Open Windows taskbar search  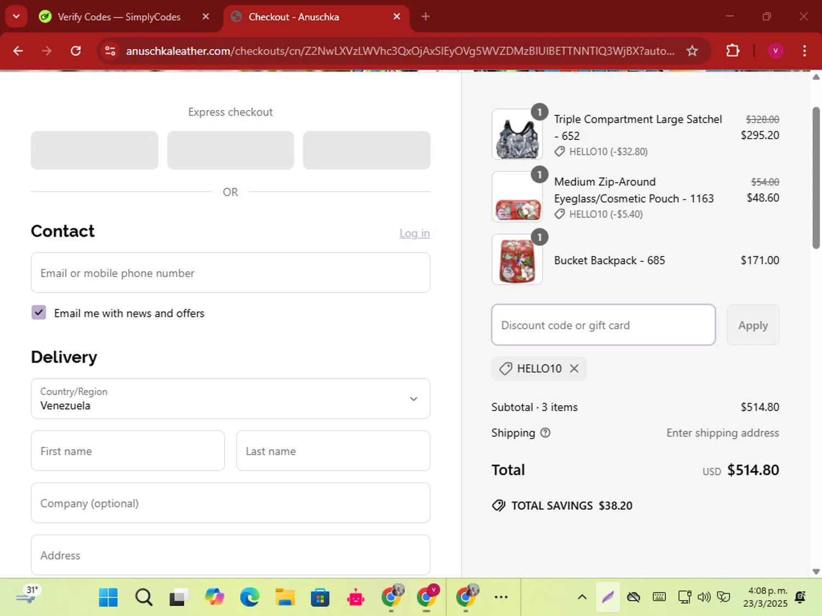point(144,597)
